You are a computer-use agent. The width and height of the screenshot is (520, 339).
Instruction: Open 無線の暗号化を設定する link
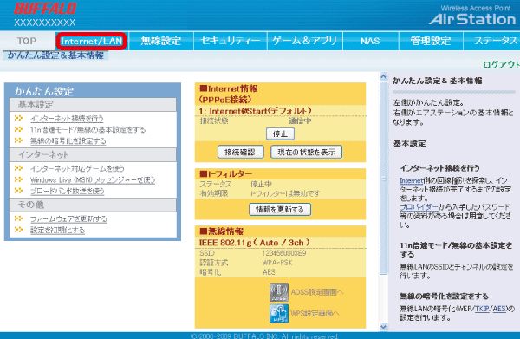point(68,141)
